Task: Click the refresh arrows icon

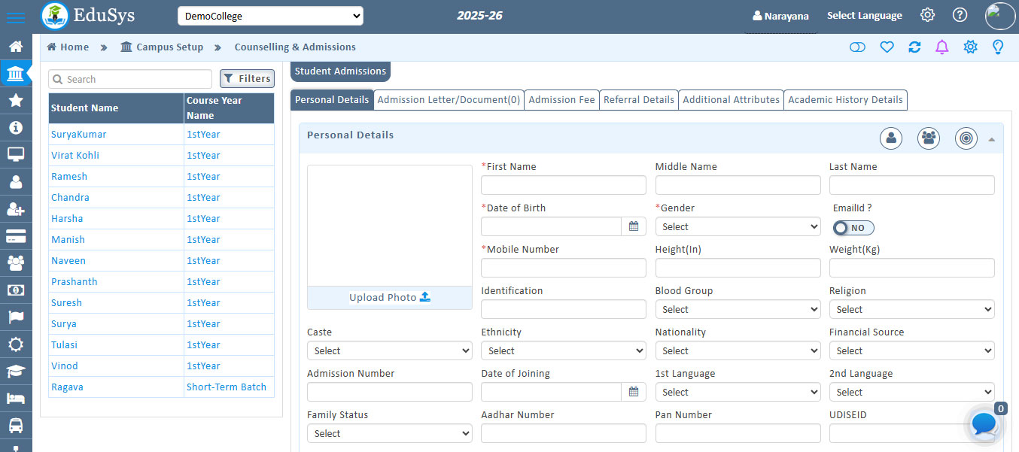Action: tap(914, 47)
